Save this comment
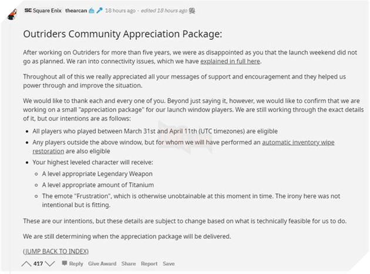 (169, 264)
